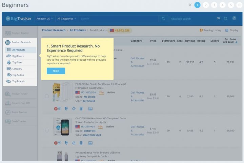Click the Top Sellers icon
The height and width of the screenshot is (163, 244).
pyautogui.click(x=9, y=75)
